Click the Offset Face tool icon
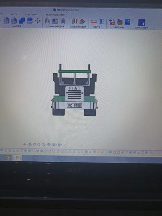Viewport: 162px width, 216px height. (x=30, y=21)
